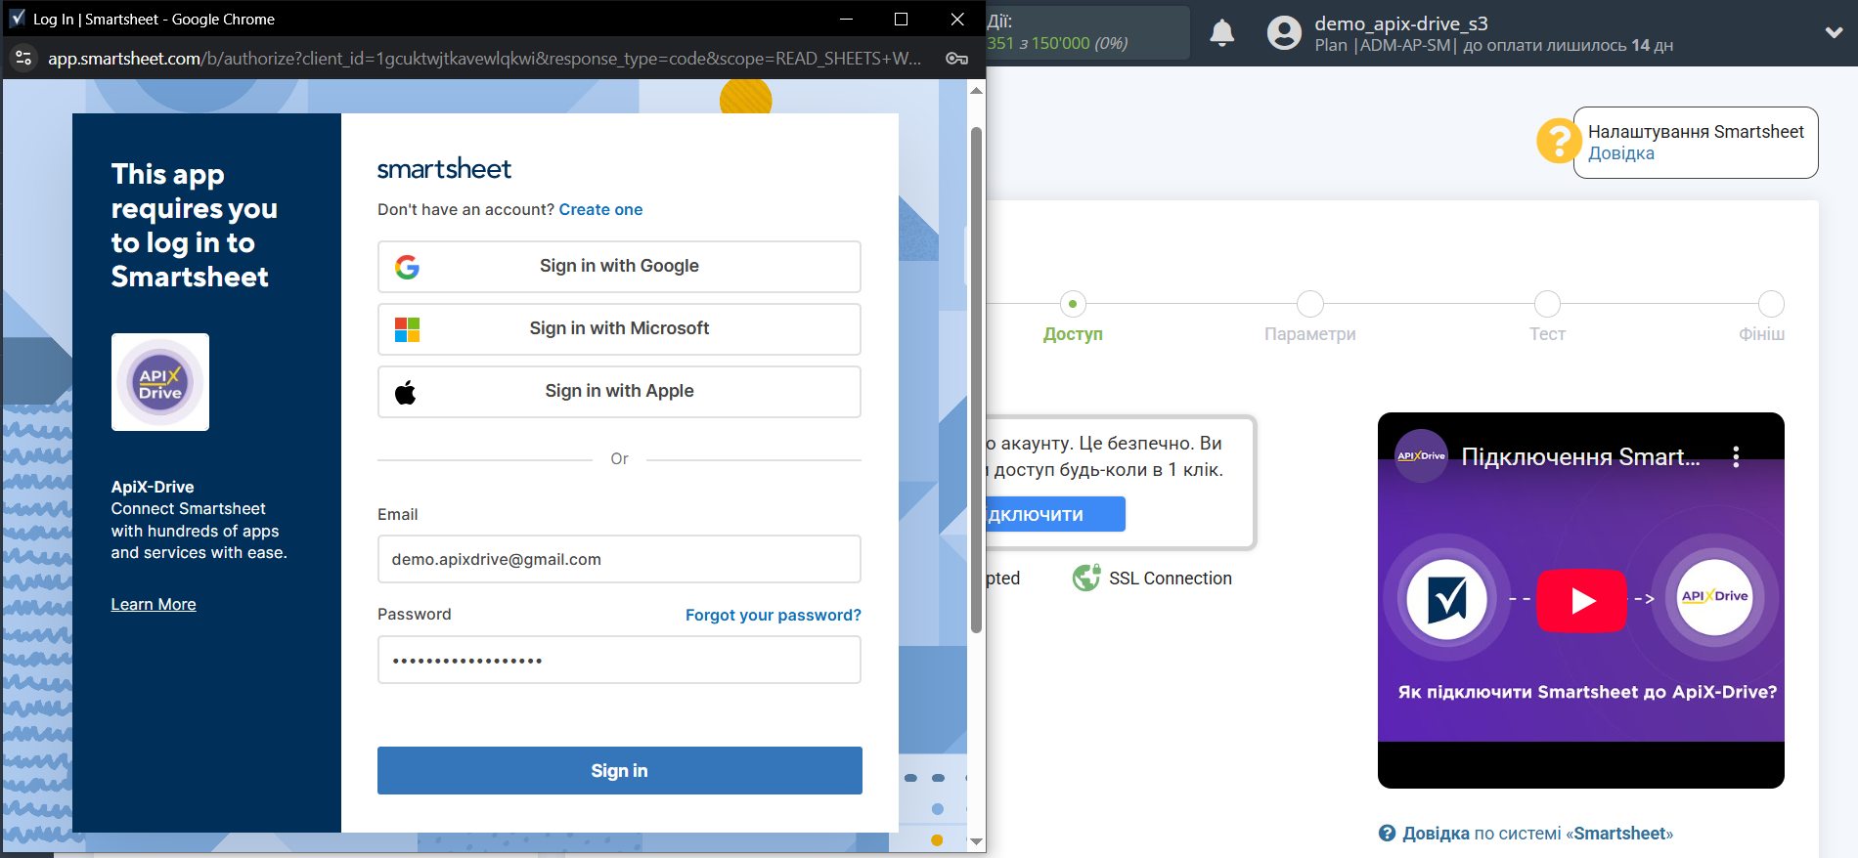The width and height of the screenshot is (1858, 858).
Task: Click the ApiX-Drive channel logo in video
Action: (x=1421, y=456)
